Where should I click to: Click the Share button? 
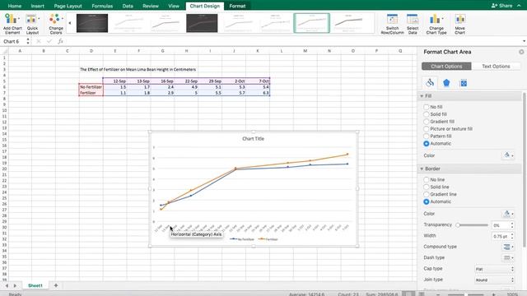(501, 6)
